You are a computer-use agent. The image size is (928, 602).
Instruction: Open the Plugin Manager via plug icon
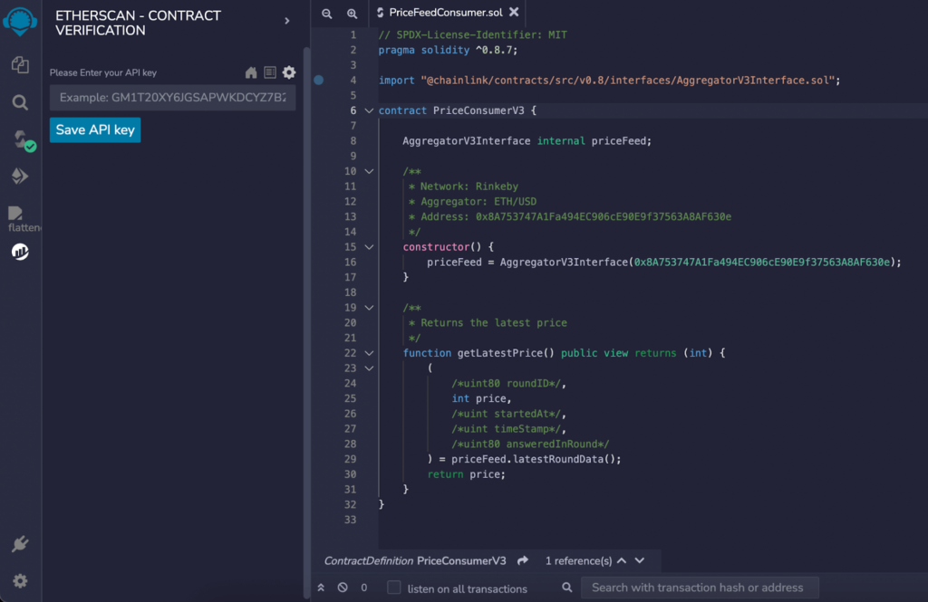point(19,542)
